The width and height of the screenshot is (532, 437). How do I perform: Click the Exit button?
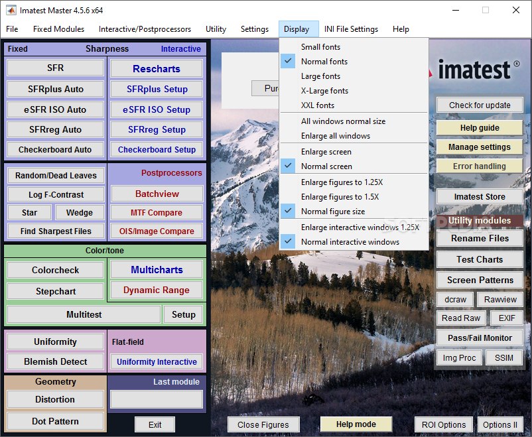point(155,425)
